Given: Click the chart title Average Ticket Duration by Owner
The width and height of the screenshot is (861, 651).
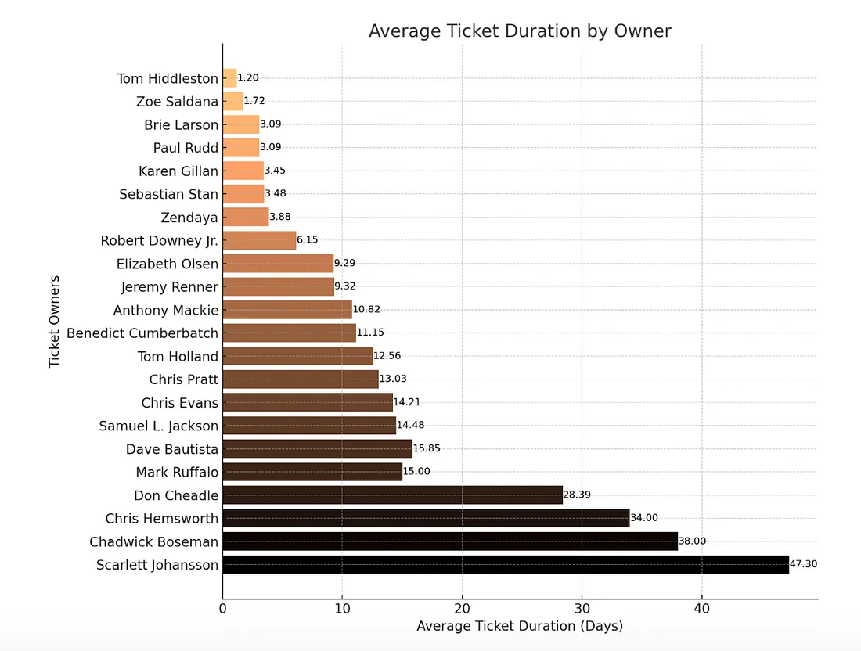Looking at the screenshot, I should pos(520,31).
